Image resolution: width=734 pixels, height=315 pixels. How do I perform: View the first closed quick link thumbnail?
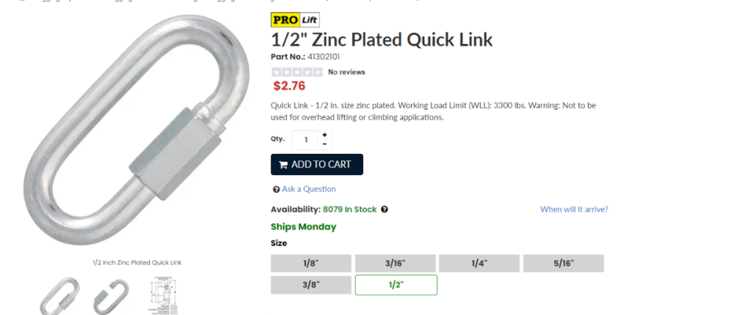coord(59,297)
